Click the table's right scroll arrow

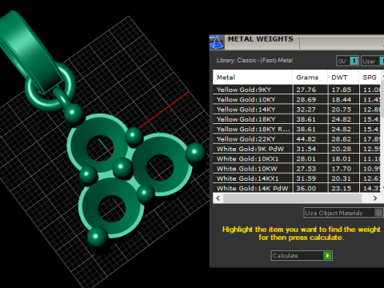click(x=375, y=198)
